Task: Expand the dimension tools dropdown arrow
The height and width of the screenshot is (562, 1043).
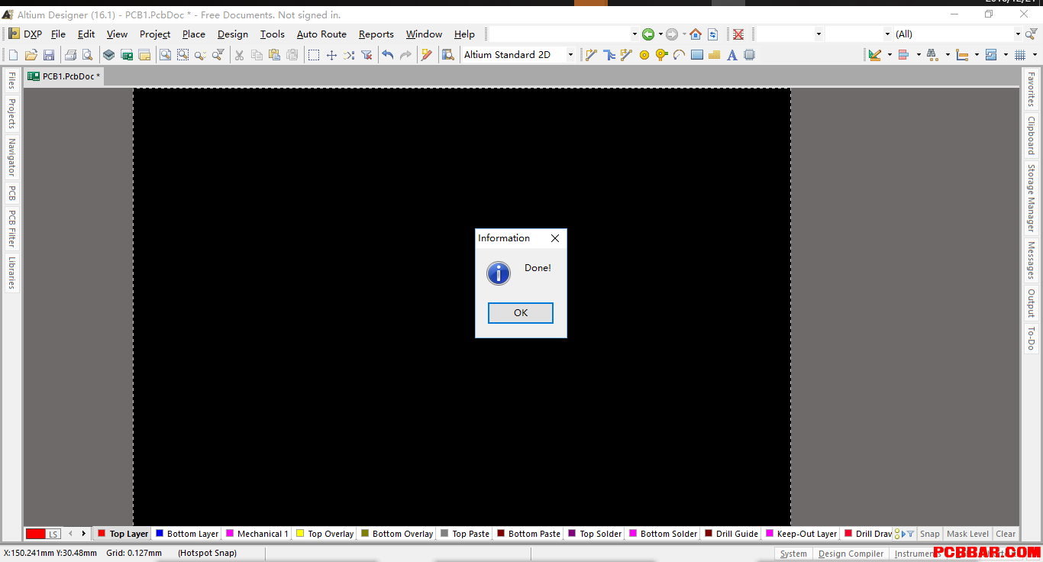Action: point(977,55)
